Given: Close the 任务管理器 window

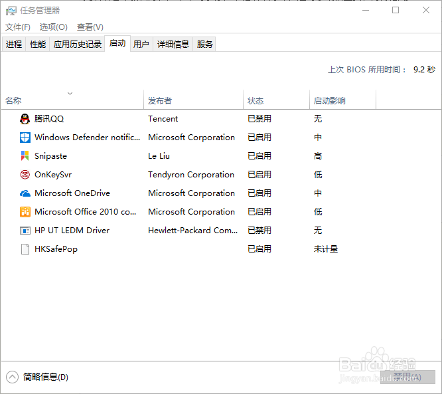Looking at the screenshot, I should [x=426, y=11].
